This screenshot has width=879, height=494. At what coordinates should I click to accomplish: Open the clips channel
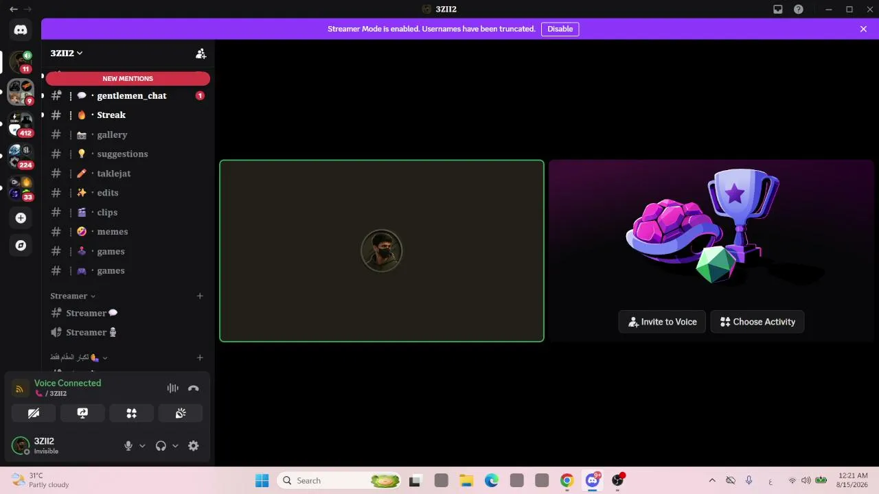coord(128,212)
